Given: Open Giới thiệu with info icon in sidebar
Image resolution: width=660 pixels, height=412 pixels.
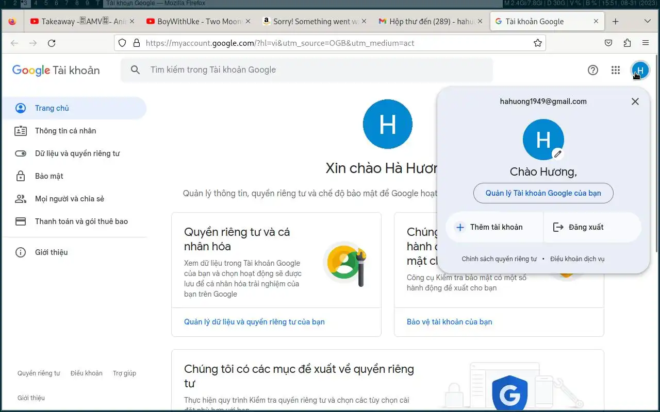Looking at the screenshot, I should [74, 252].
